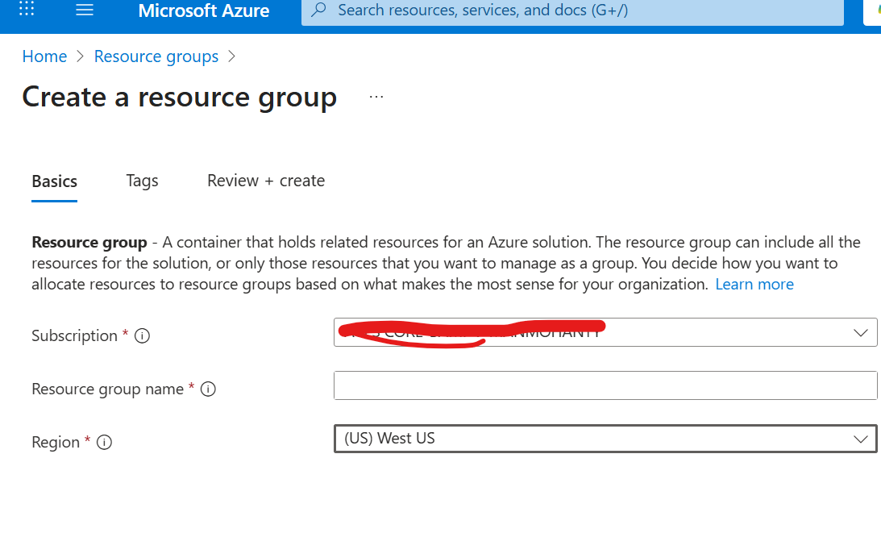Open the Subscription dropdown
This screenshot has width=881, height=533.
tap(605, 332)
